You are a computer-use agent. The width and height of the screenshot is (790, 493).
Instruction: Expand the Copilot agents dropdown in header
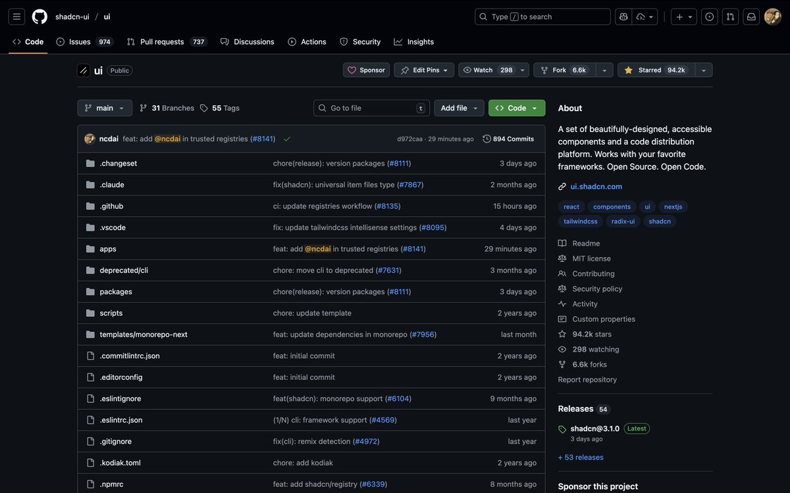(x=645, y=16)
